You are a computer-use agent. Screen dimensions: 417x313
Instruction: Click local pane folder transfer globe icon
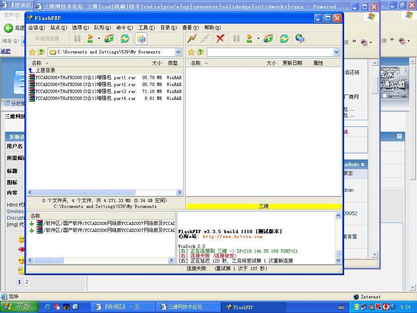click(x=109, y=39)
